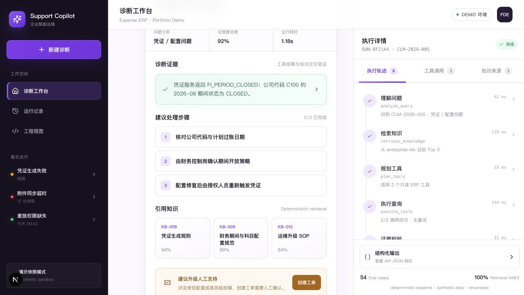This screenshot has height=295, width=524.
Task: Open 结构化输出 with its arrow
Action: [x=511, y=257]
